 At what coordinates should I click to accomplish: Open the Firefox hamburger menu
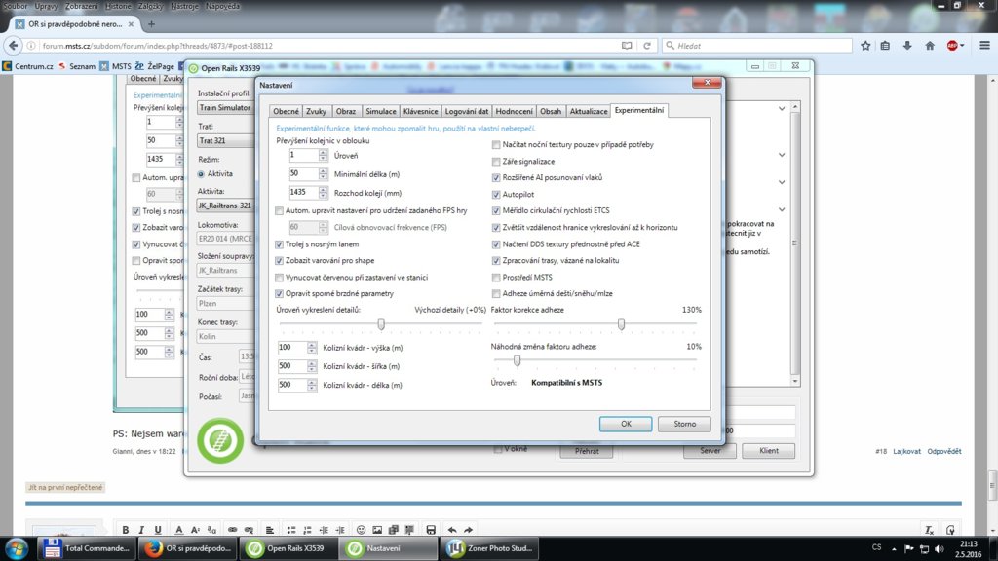(984, 46)
